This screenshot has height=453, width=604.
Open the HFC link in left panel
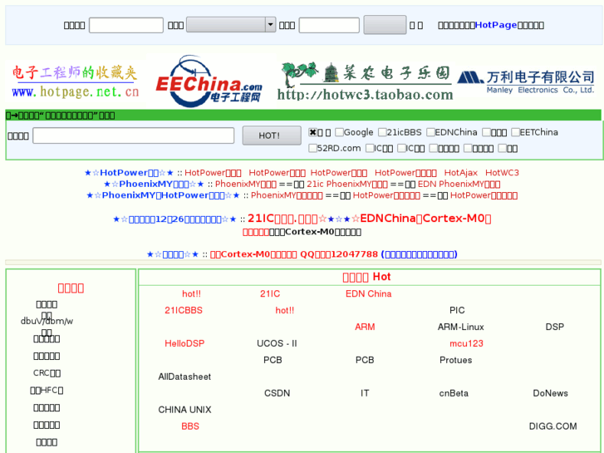[x=47, y=390]
